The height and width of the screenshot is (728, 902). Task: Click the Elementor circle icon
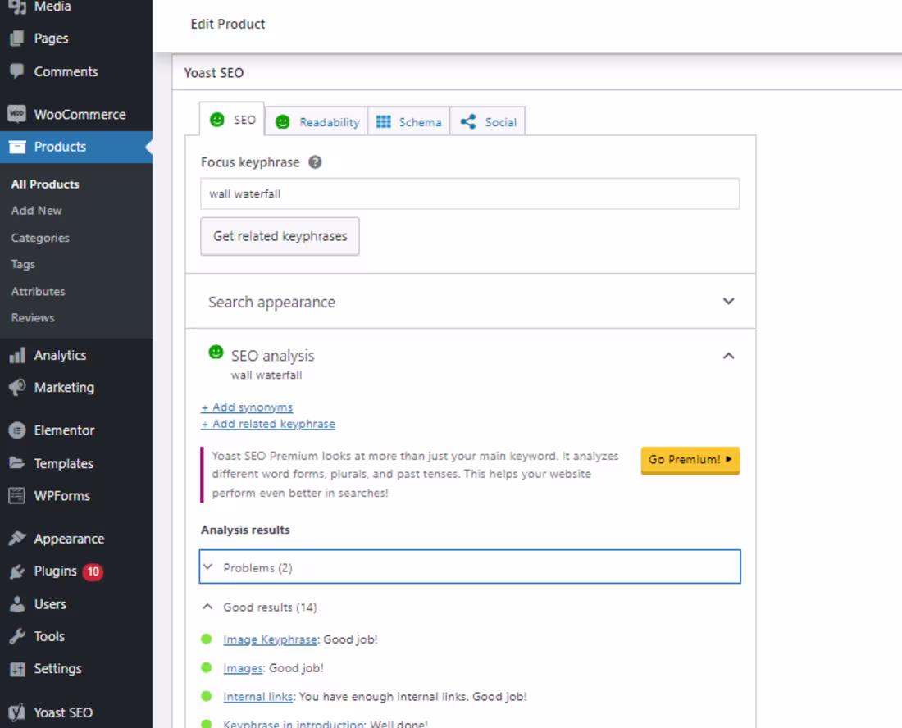click(x=17, y=430)
